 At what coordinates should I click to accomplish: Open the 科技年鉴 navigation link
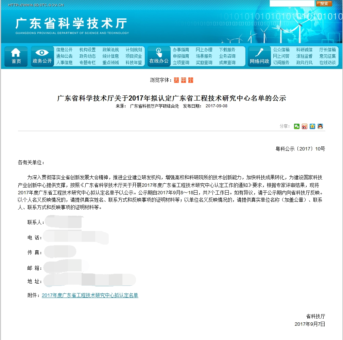click(x=134, y=62)
